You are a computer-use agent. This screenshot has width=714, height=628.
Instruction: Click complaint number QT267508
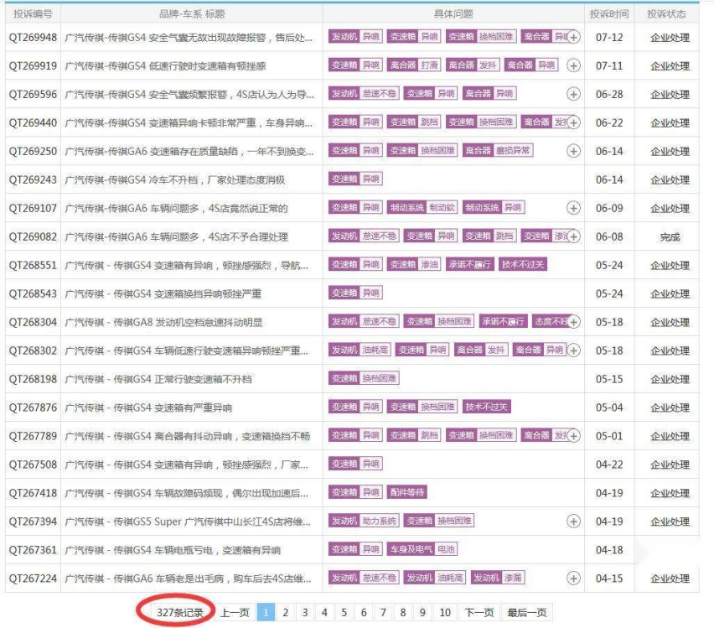click(x=33, y=465)
